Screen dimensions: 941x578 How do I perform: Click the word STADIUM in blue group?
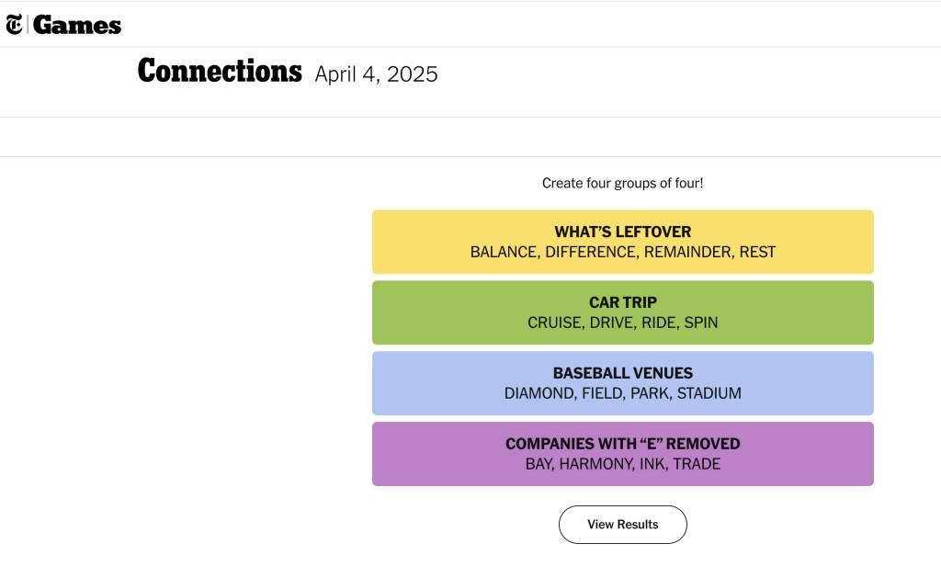tap(710, 393)
